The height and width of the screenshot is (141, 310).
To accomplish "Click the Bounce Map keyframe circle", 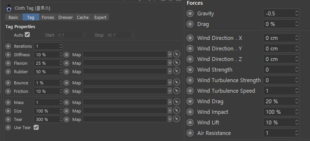I will click(66, 83).
